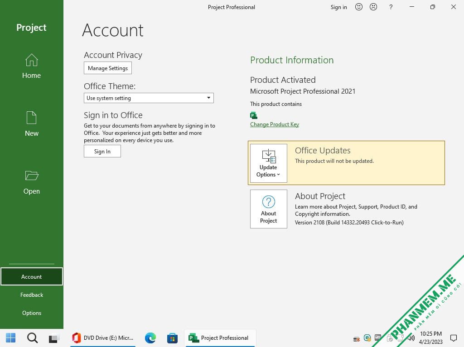The image size is (464, 347).
Task: Open the Feedback page
Action: 31,295
